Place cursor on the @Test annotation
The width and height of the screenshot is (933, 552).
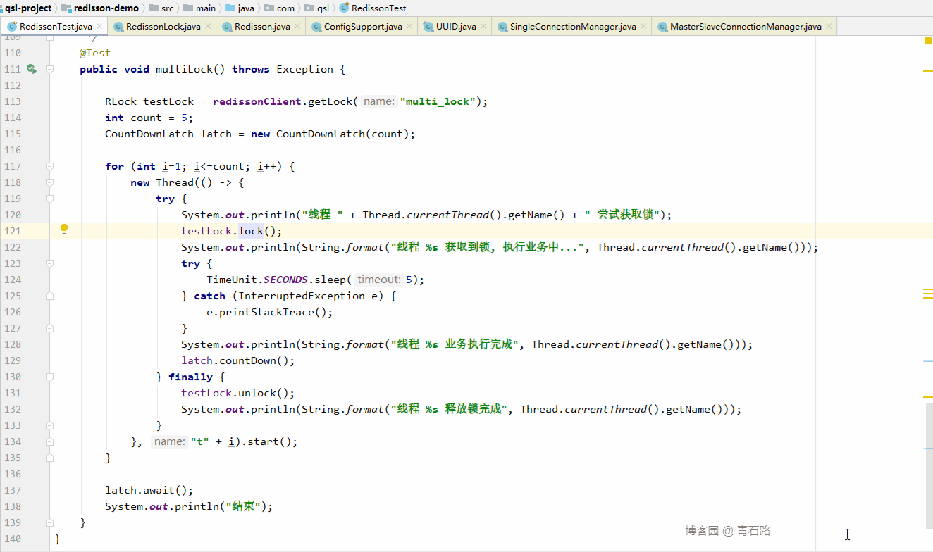pyautogui.click(x=95, y=53)
